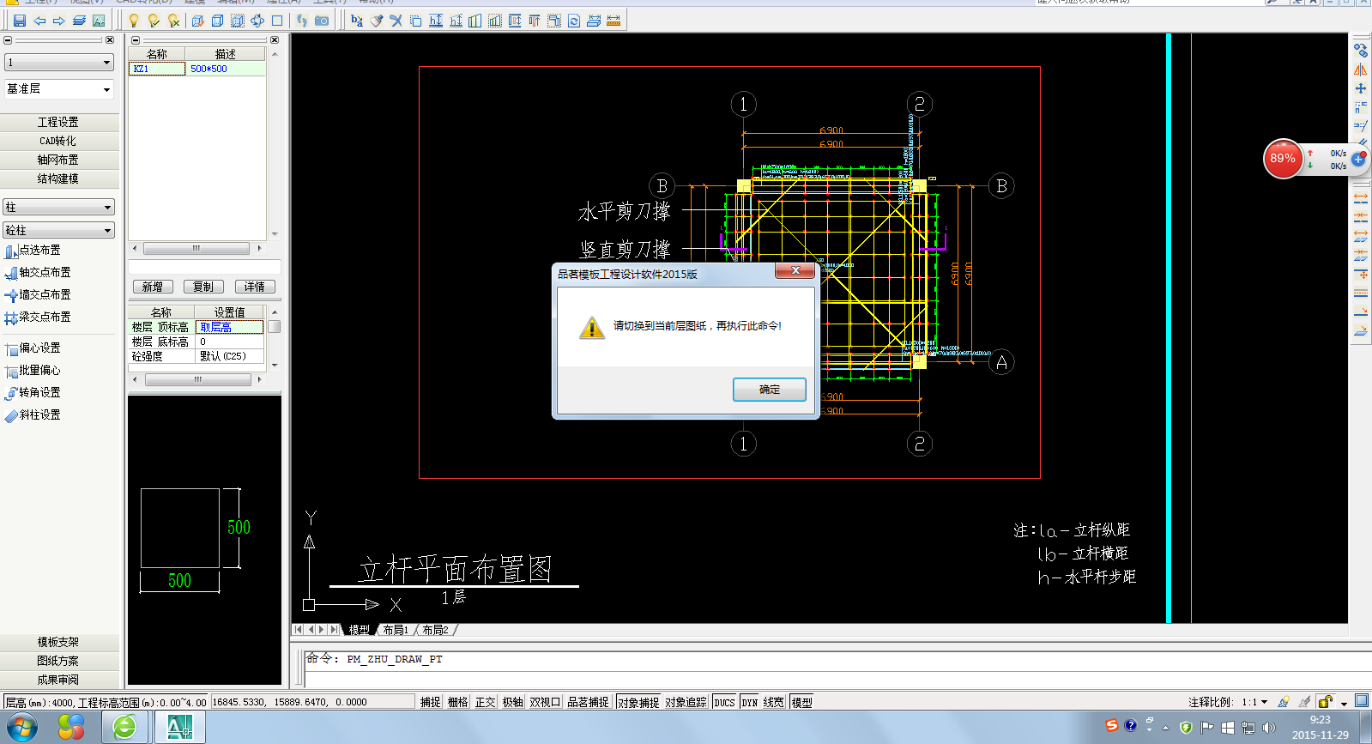Click the ruler measurement toolbar icon
1372x744 pixels.
point(613,21)
